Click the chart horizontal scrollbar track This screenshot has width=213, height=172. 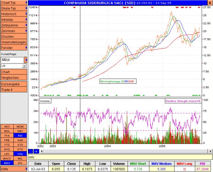126,151
